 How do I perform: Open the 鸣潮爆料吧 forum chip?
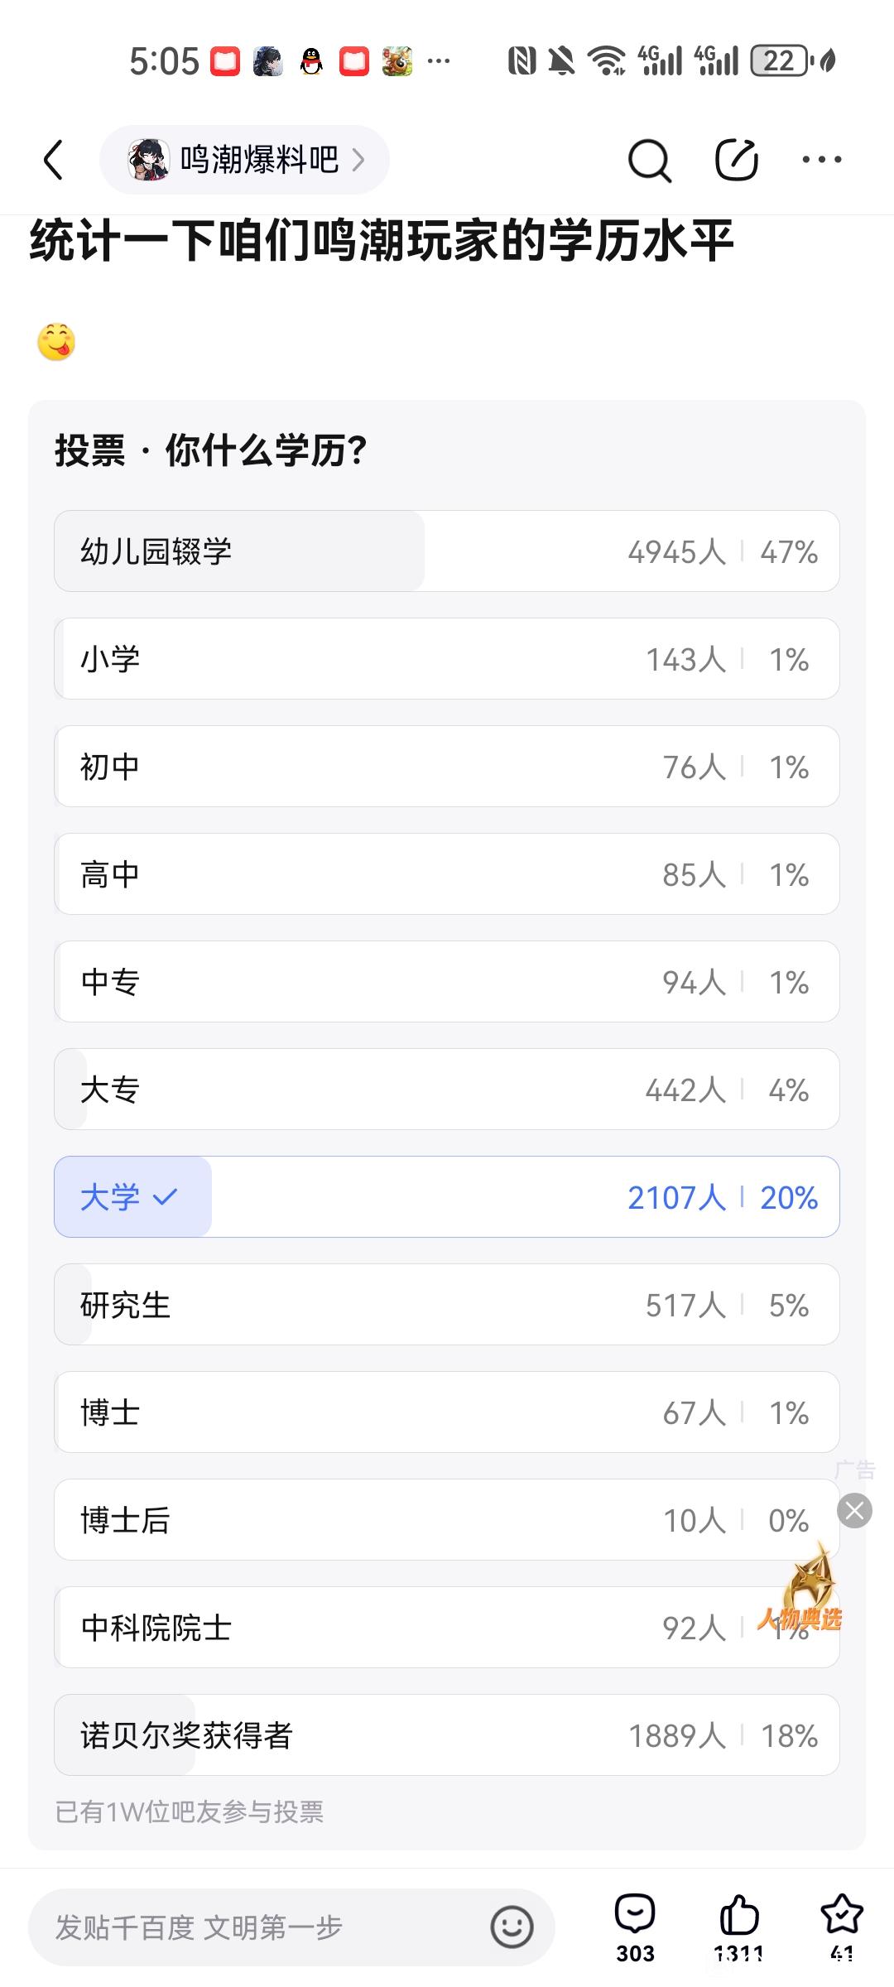pos(244,160)
